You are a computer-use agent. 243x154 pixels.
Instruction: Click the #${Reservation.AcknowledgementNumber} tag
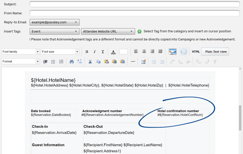[112, 115]
